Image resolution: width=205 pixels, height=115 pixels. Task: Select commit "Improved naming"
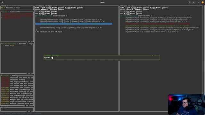click(x=17, y=80)
